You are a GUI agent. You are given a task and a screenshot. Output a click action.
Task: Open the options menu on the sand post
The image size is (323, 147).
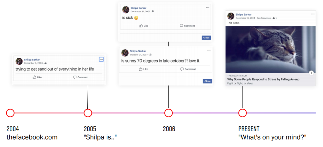click(101, 59)
